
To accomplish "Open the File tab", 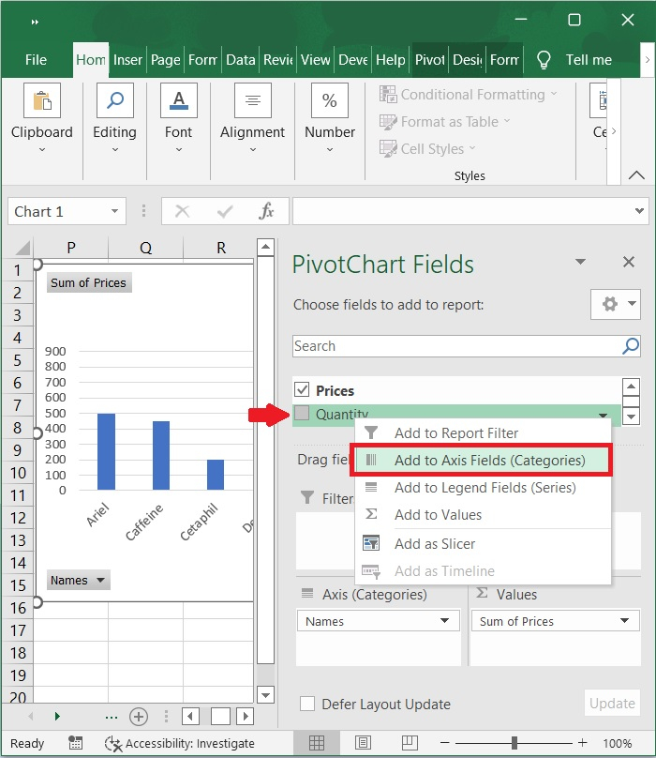I will pos(36,60).
